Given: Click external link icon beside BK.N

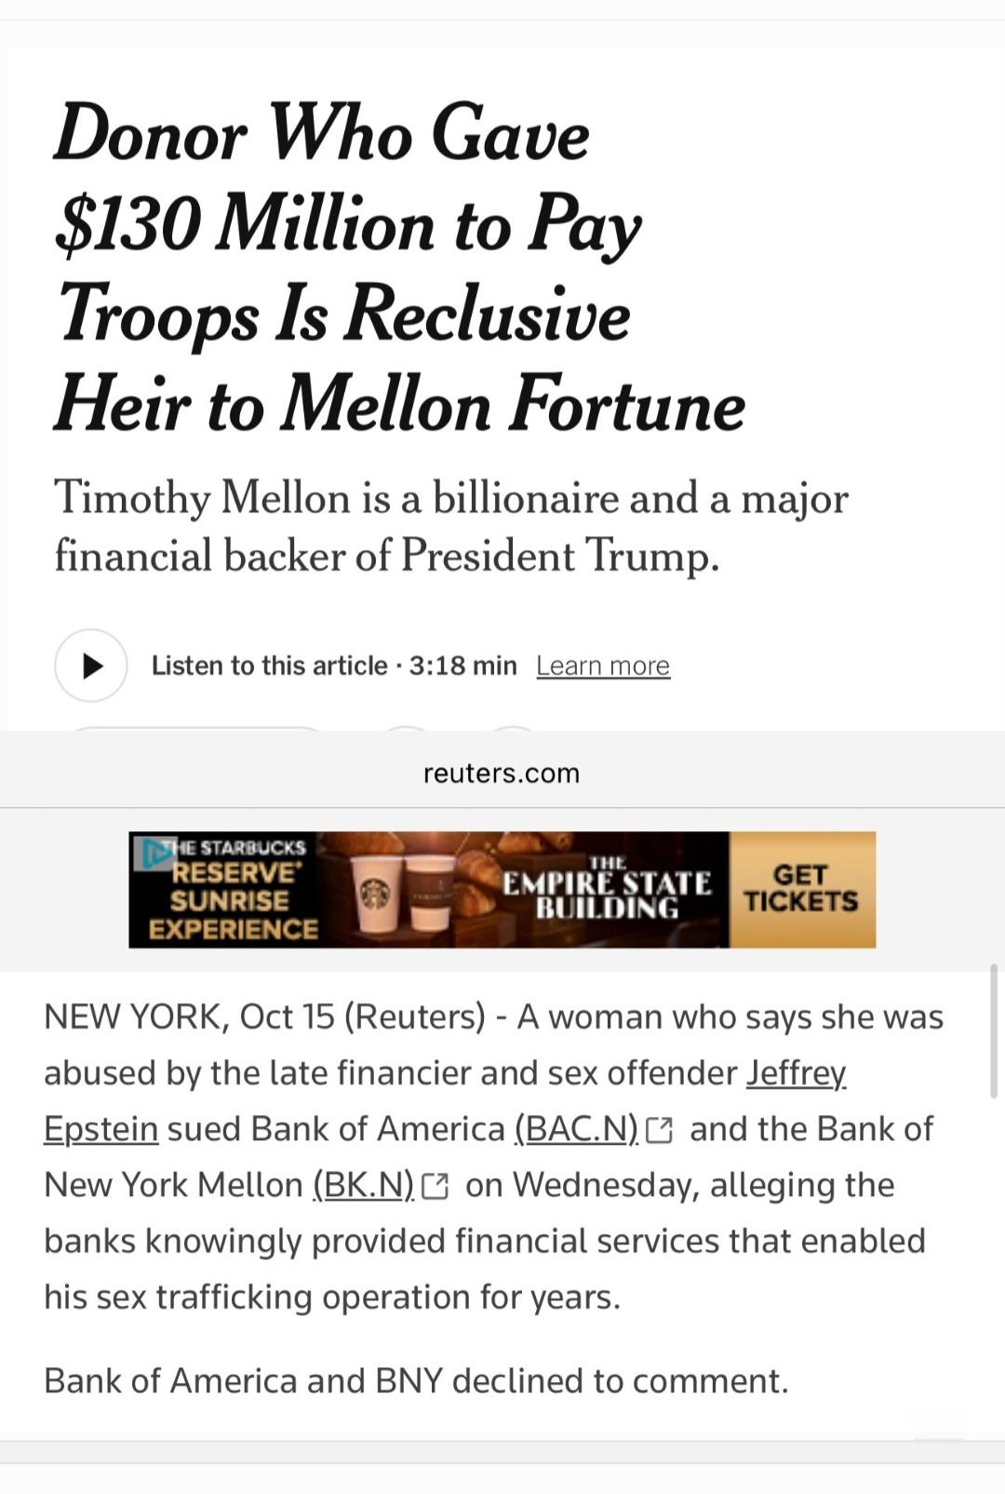Looking at the screenshot, I should pos(435,1186).
